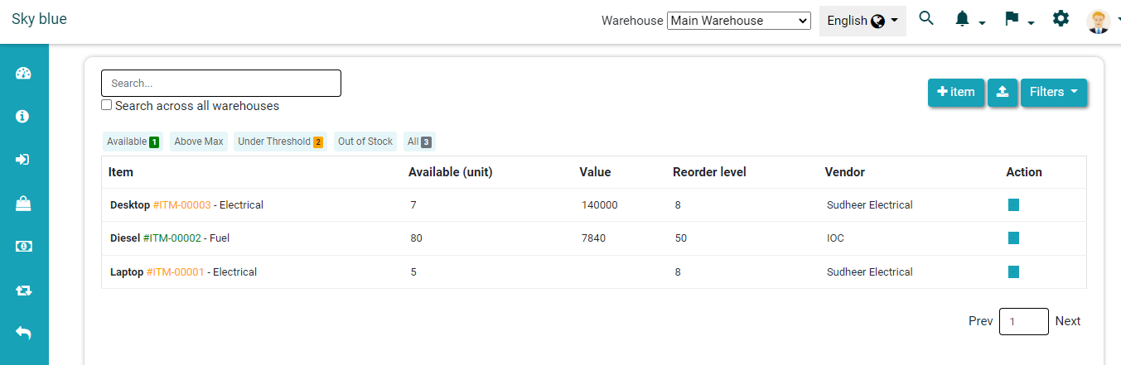The image size is (1121, 365).
Task: Open the Warehouse selection dropdown
Action: coord(738,21)
